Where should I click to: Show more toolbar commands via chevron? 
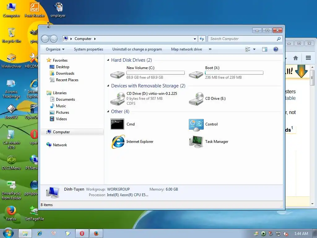tap(210, 49)
